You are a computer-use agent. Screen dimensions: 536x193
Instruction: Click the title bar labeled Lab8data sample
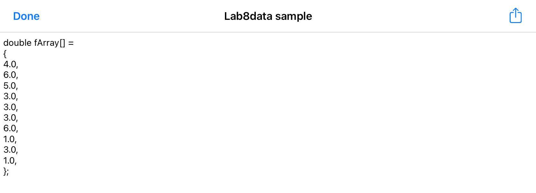tap(268, 16)
